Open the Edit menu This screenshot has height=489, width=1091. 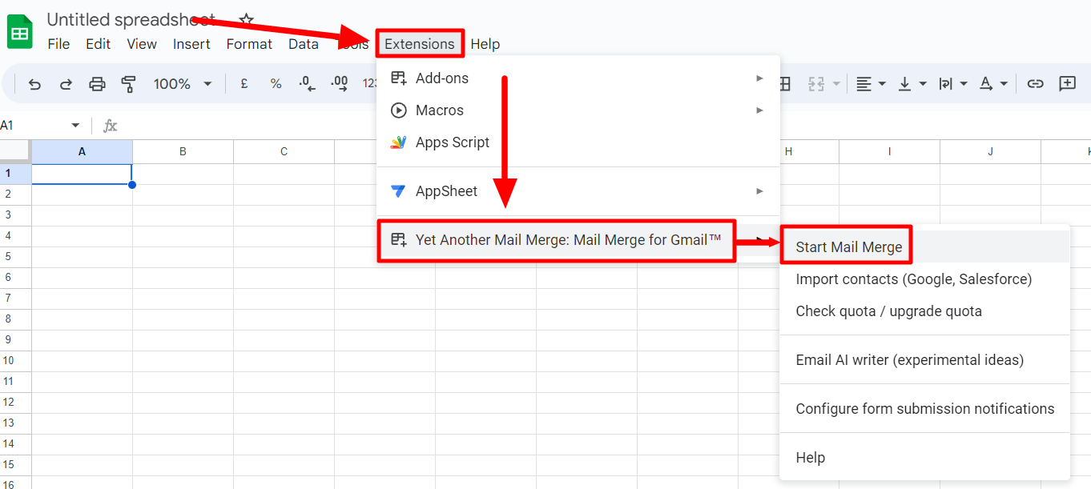point(99,44)
